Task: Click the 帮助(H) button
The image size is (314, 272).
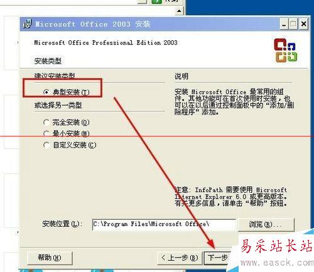Action: [50, 258]
